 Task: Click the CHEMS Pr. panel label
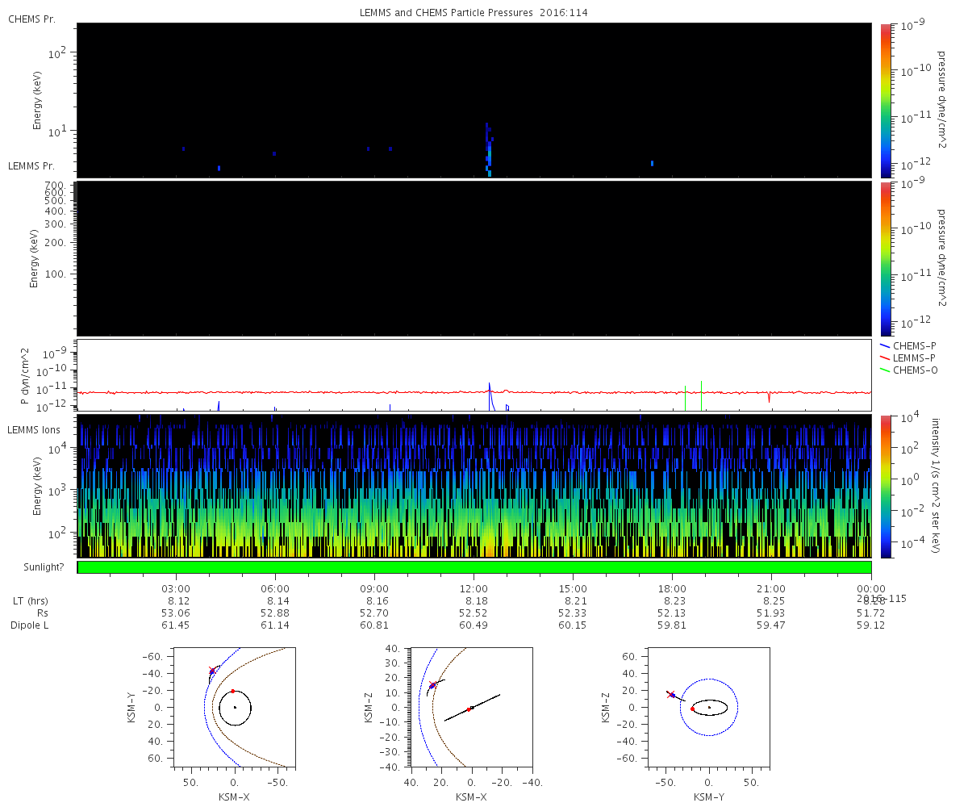31,19
